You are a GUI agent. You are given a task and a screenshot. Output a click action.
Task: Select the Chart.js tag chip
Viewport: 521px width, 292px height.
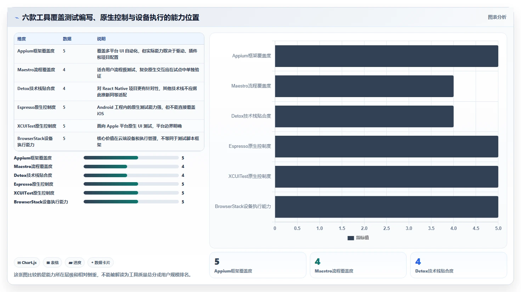point(27,263)
